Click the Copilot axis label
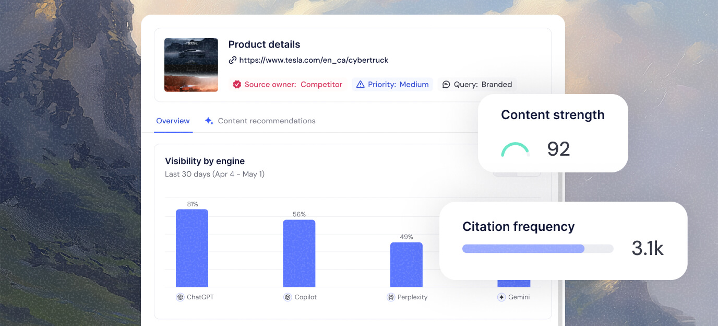Viewport: 718px width, 326px height. point(306,297)
